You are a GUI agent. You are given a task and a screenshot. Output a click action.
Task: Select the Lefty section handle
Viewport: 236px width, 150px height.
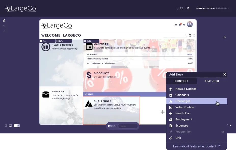tap(64, 41)
